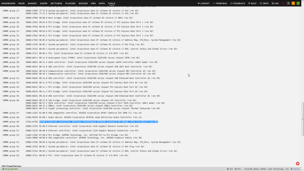The height and width of the screenshot is (171, 304).
Task: Click the IOMMU group 36 I/O APIC line
Action: (x=77, y=53)
